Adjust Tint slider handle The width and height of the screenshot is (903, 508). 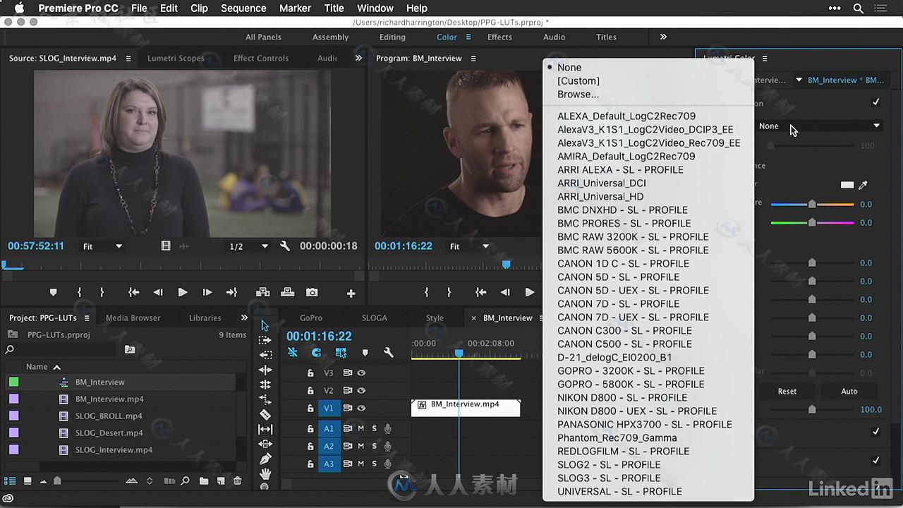pyautogui.click(x=812, y=222)
